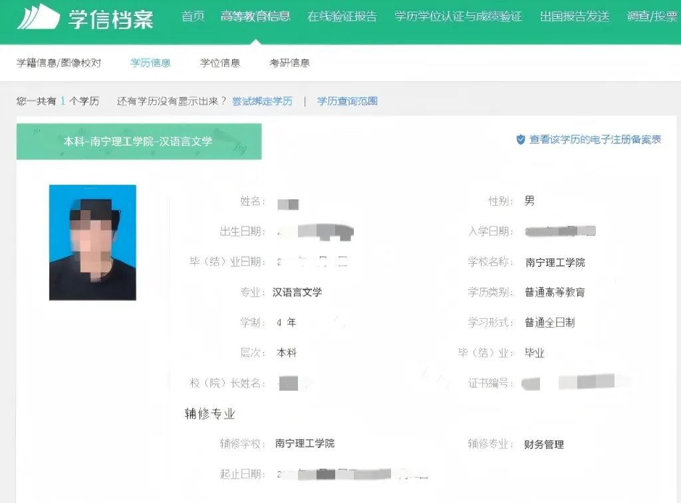This screenshot has height=503, width=681.
Task: Open the 高等教育信息 navigation item
Action: (x=255, y=17)
